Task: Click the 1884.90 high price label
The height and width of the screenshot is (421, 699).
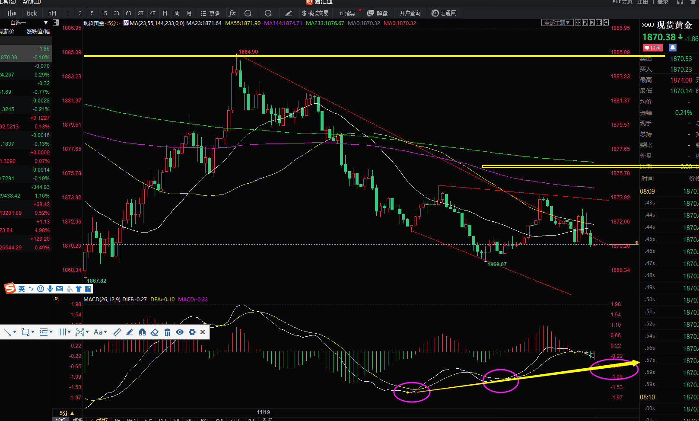Action: tap(248, 52)
